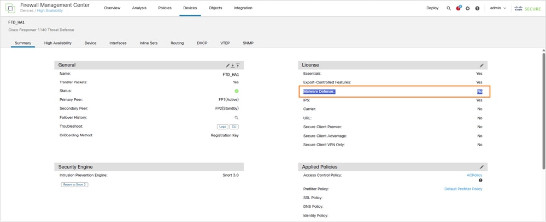546x222 pixels.
Task: Click the Identity Policy label
Action: coord(316,216)
